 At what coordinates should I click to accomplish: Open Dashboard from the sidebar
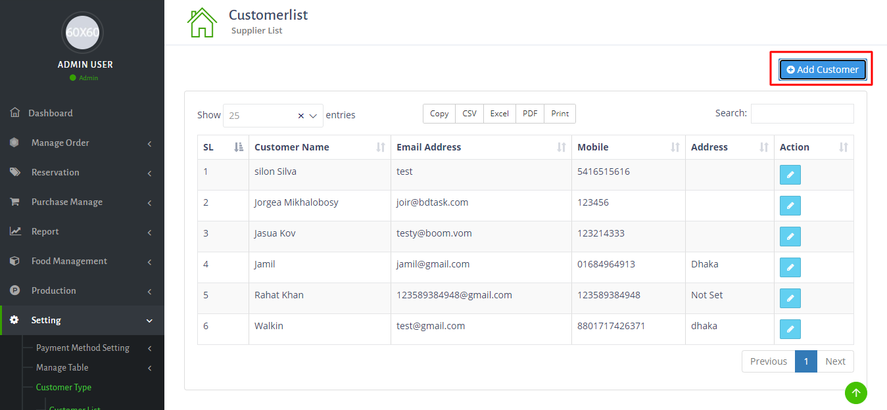click(50, 113)
